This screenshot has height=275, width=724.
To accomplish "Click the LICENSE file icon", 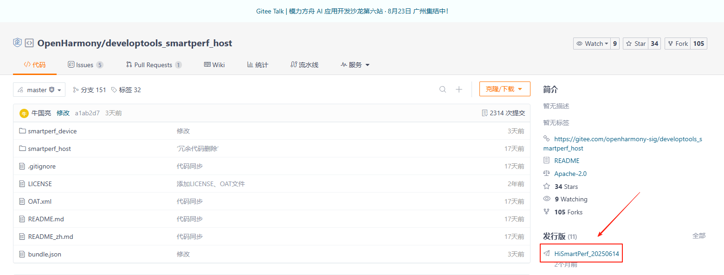I will point(22,184).
